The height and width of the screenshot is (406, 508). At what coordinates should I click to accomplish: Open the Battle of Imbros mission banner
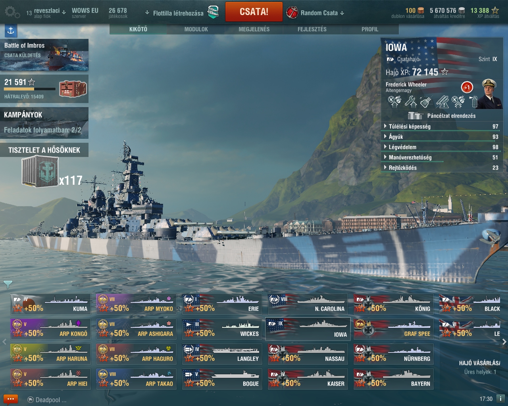click(x=44, y=55)
